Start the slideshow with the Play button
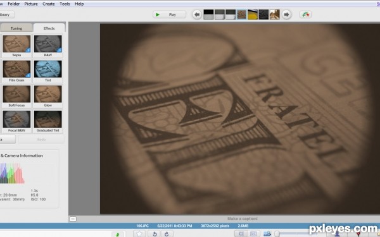The image size is (380, 237). 169,15
